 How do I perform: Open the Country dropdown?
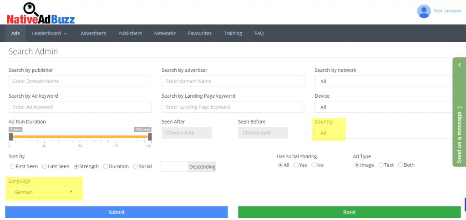pos(383,133)
